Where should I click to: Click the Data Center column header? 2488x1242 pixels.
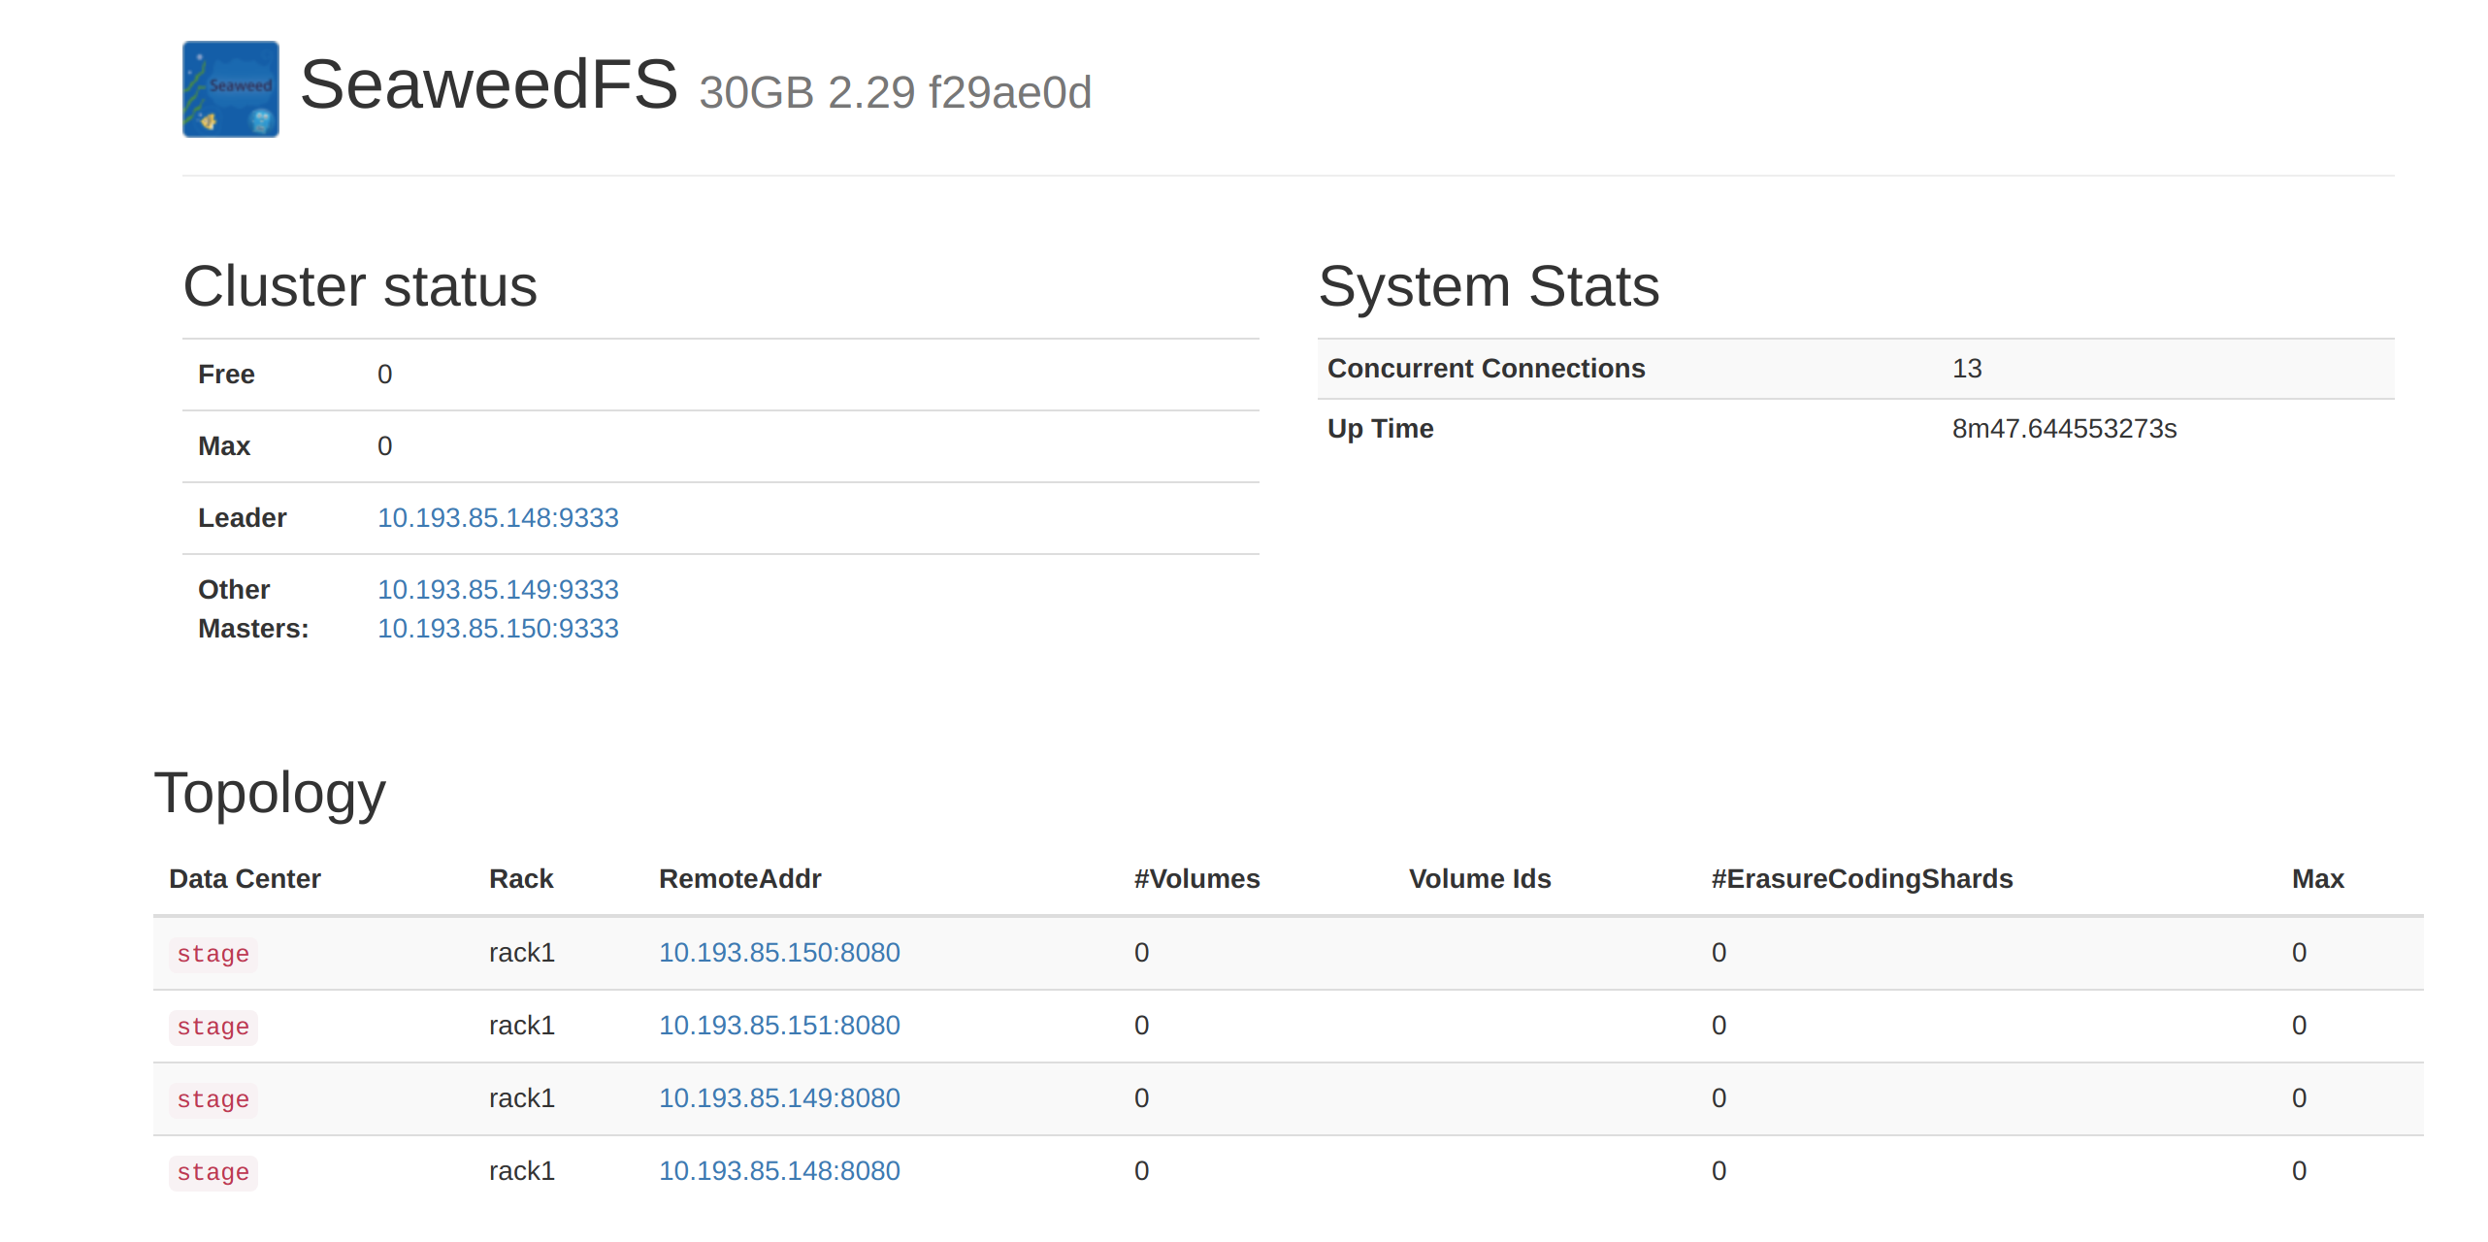click(x=245, y=879)
